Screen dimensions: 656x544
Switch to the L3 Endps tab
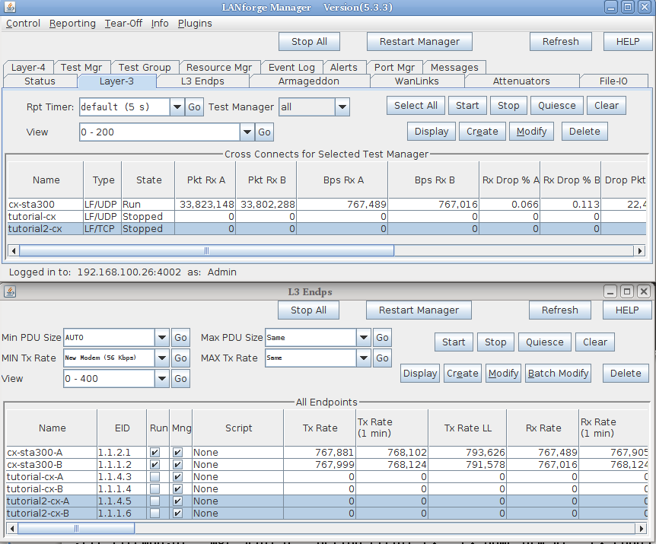pyautogui.click(x=202, y=81)
